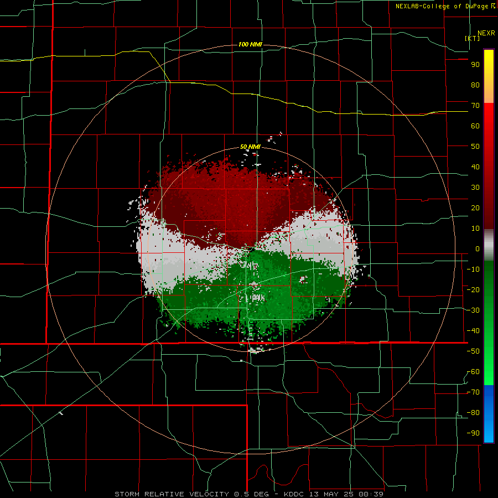Pick the light orange segment of color bar

[x=489, y=93]
